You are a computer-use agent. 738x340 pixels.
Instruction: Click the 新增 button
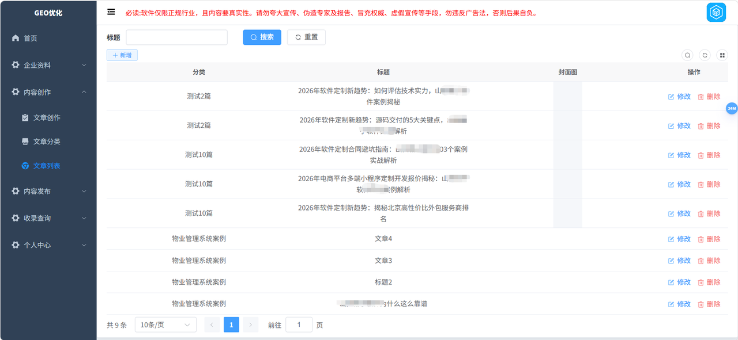[x=122, y=55]
